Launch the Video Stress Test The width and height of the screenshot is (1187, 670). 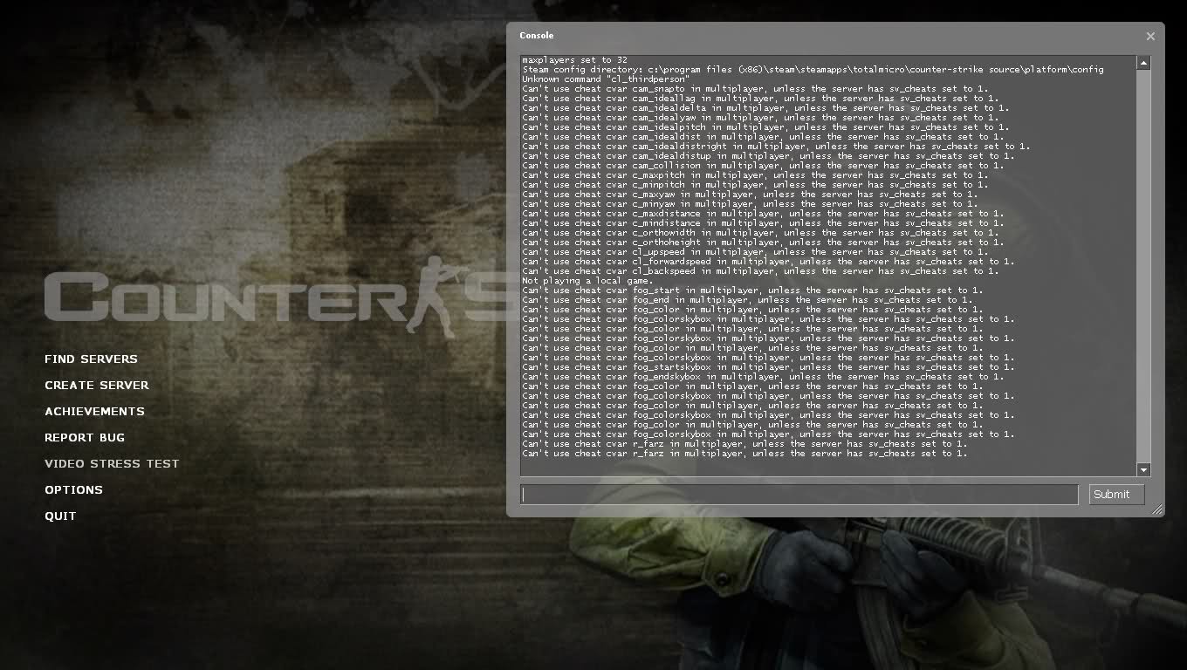(x=112, y=464)
